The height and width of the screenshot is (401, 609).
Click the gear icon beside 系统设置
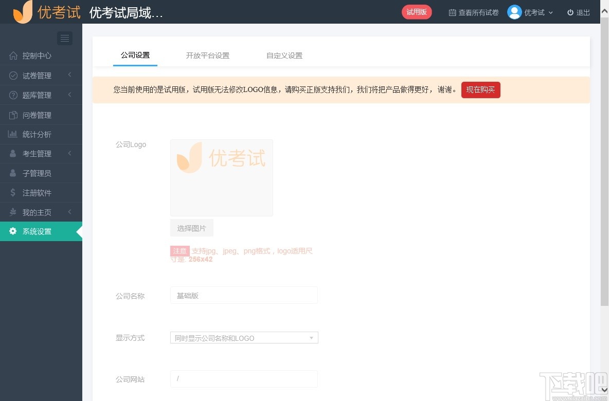13,231
